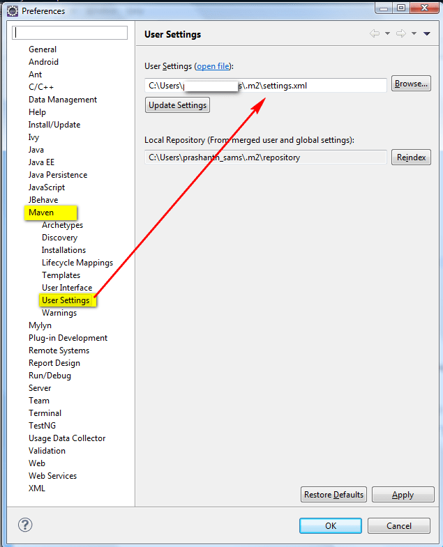Select Run/Debug preferences
Image resolution: width=443 pixels, height=547 pixels.
tap(50, 376)
